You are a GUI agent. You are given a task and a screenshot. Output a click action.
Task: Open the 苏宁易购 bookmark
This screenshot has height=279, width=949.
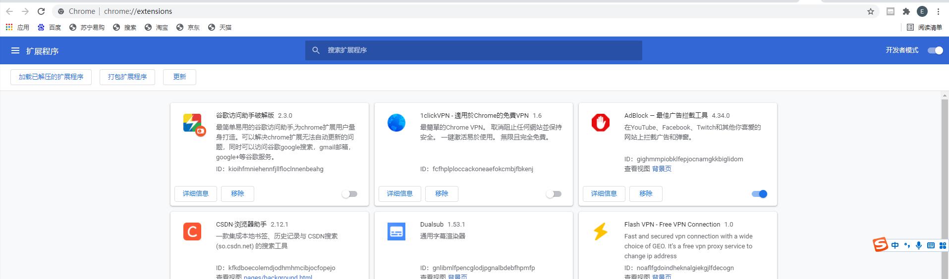tap(87, 27)
